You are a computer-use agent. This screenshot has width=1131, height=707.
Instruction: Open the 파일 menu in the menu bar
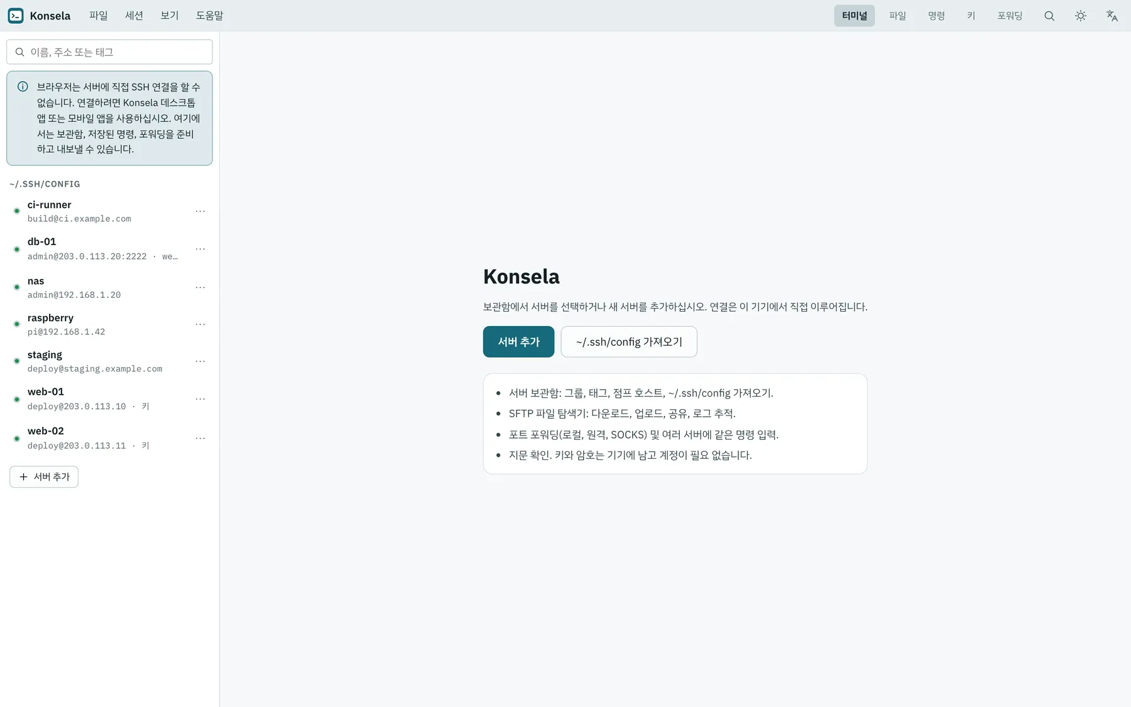coord(99,16)
